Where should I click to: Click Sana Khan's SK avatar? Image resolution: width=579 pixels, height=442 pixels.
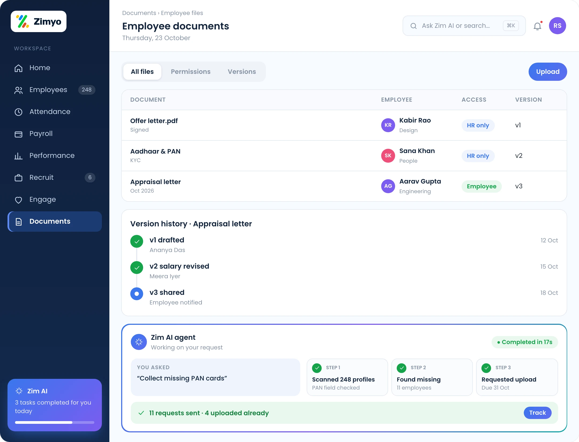pyautogui.click(x=388, y=156)
